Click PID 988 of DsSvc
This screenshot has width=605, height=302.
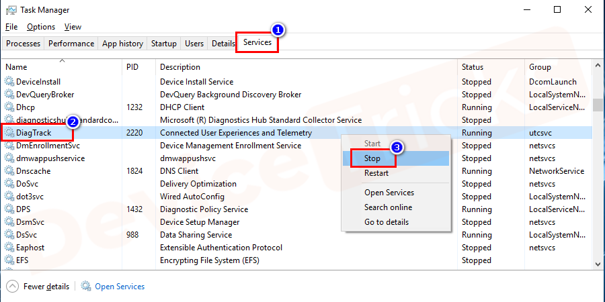pos(132,235)
